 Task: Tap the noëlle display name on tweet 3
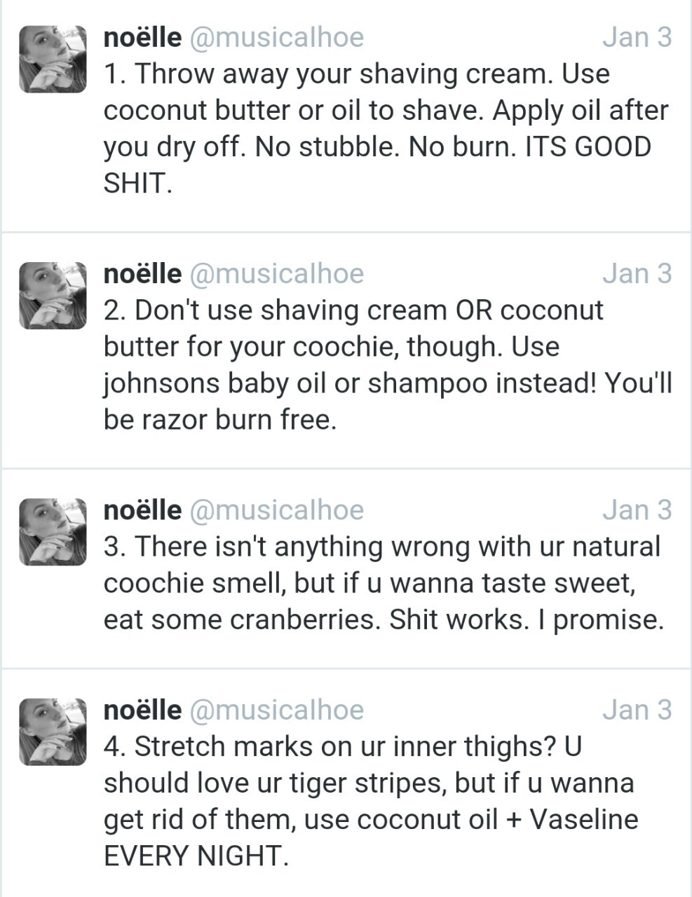(142, 509)
